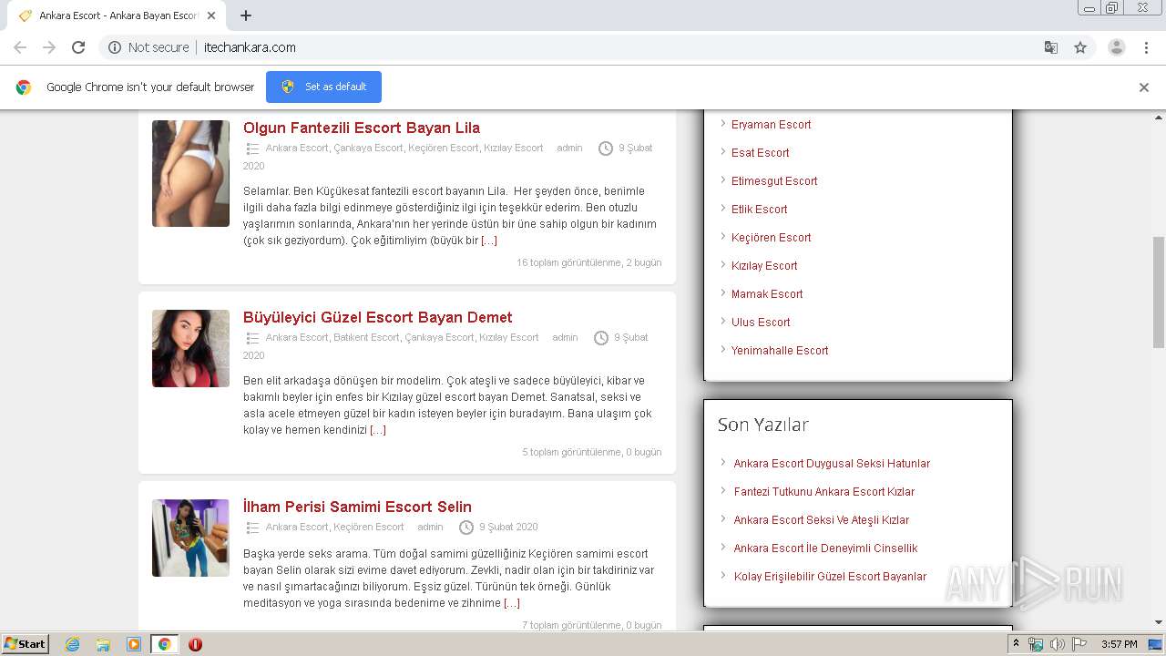The image size is (1166, 656).
Task: Open Ankara Escort Seksi Ve Ateşli Kızlar post
Action: (822, 520)
